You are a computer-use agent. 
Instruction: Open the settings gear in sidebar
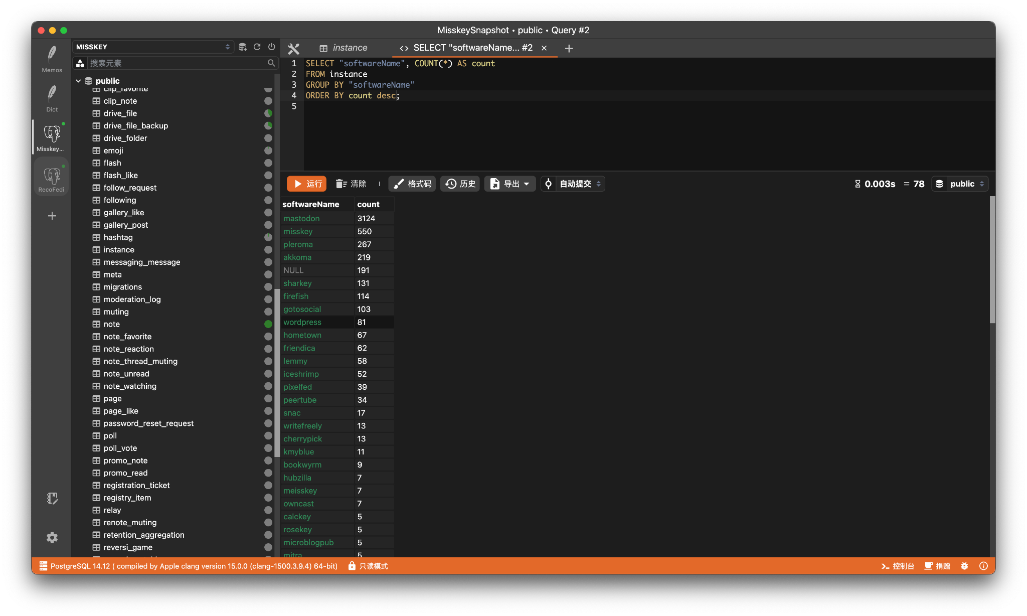click(52, 538)
